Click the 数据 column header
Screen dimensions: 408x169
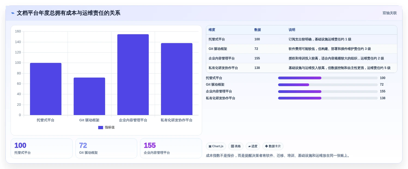258,30
